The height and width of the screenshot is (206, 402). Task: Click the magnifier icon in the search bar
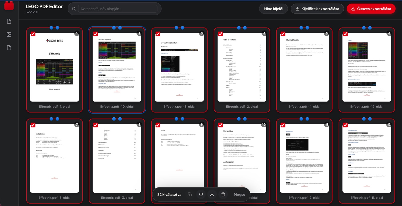point(74,9)
